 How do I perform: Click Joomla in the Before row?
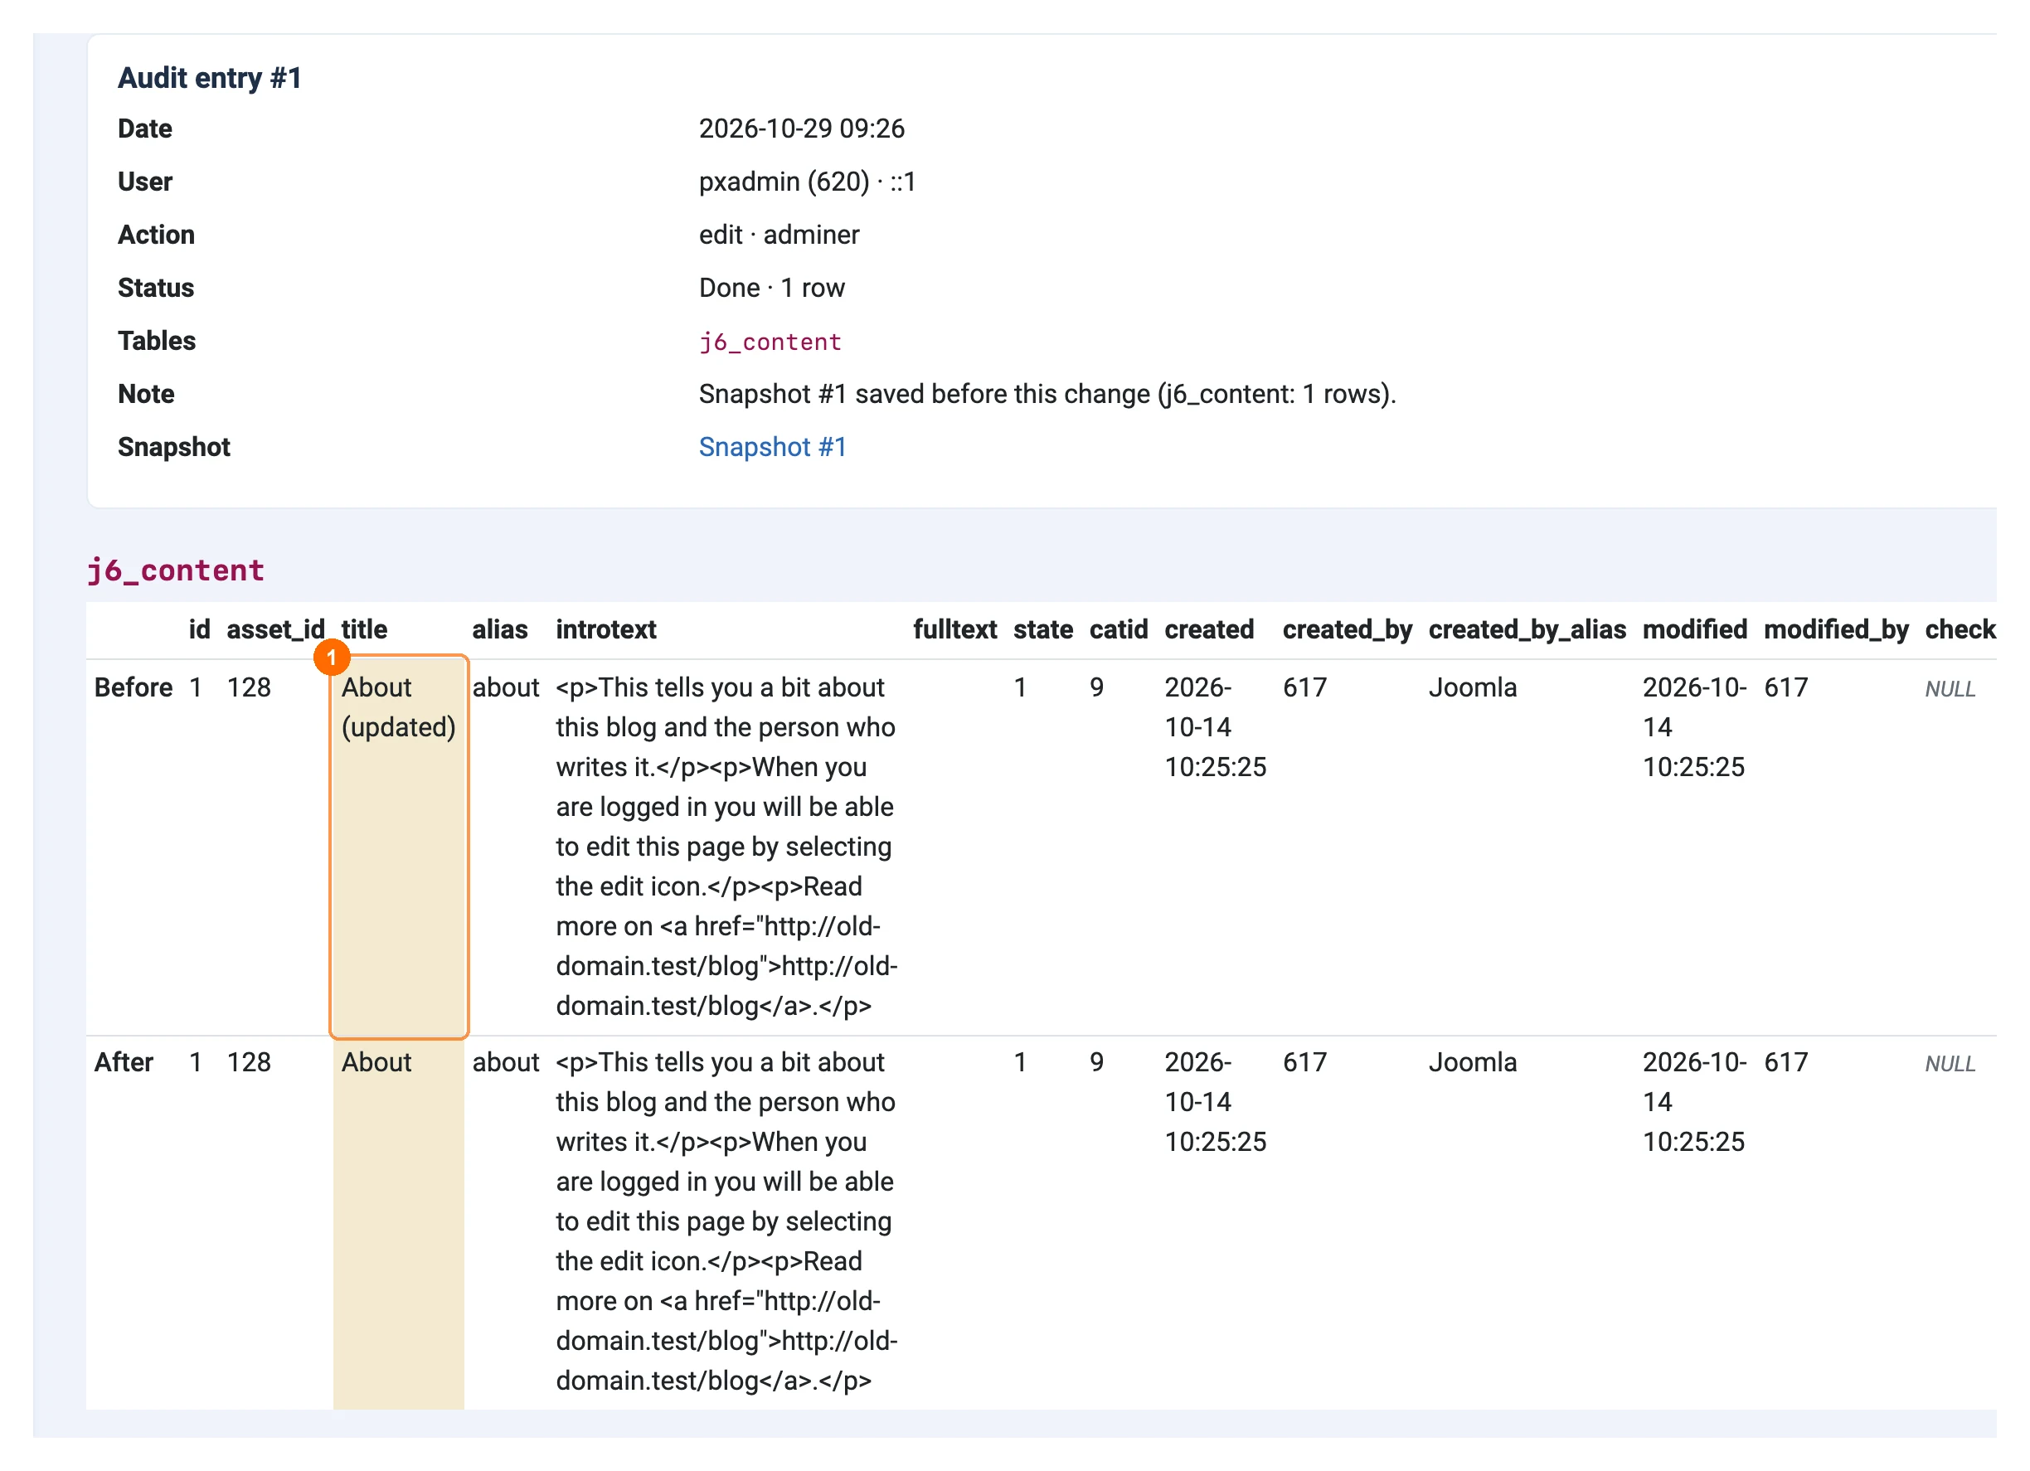point(1473,687)
